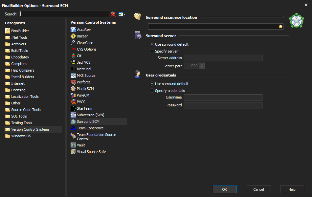Click the Mercurial Hg icon
This screenshot has width=312, height=197.
pos(73,69)
